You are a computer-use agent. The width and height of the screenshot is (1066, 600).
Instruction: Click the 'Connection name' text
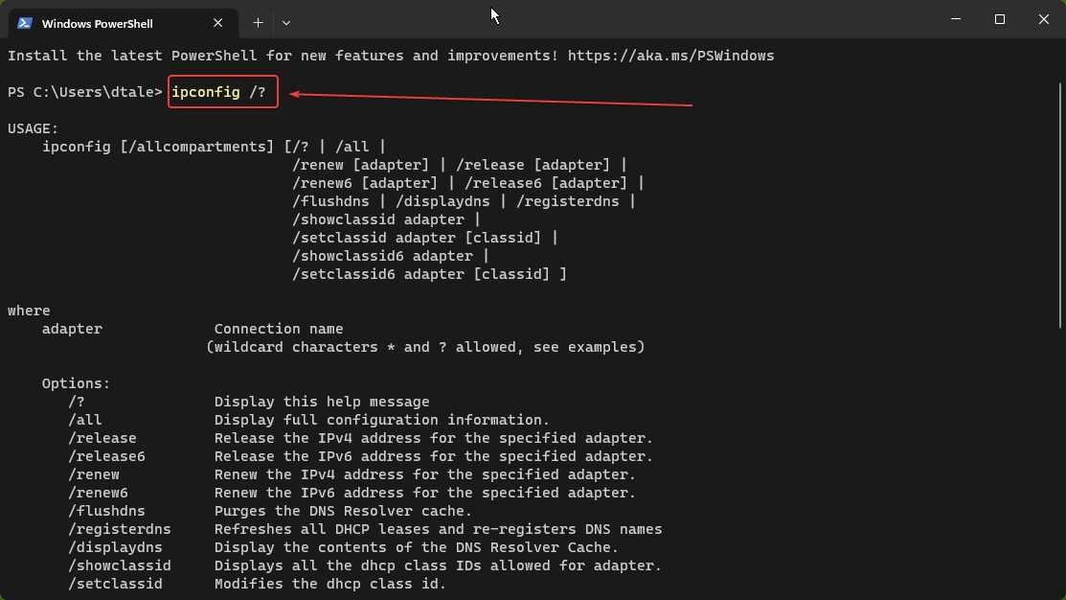(279, 330)
